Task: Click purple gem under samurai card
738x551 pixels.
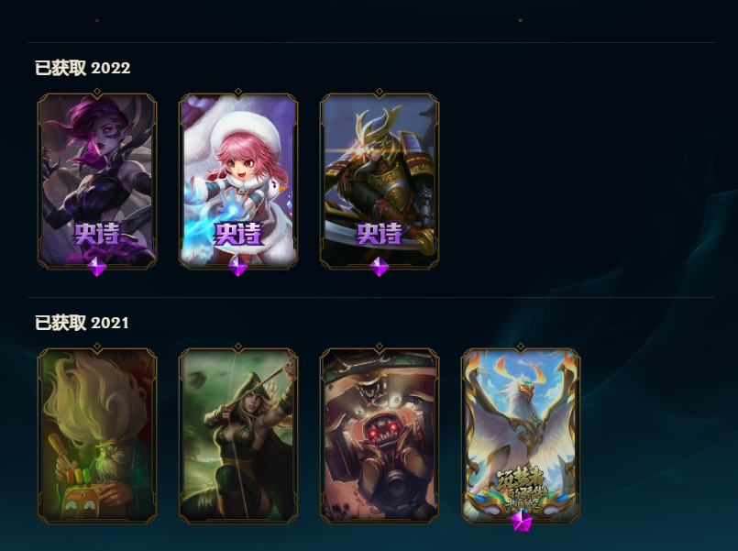Action: [x=380, y=267]
